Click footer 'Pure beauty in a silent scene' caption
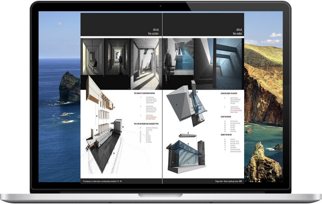The width and height of the screenshot is (322, 204). (x=102, y=182)
